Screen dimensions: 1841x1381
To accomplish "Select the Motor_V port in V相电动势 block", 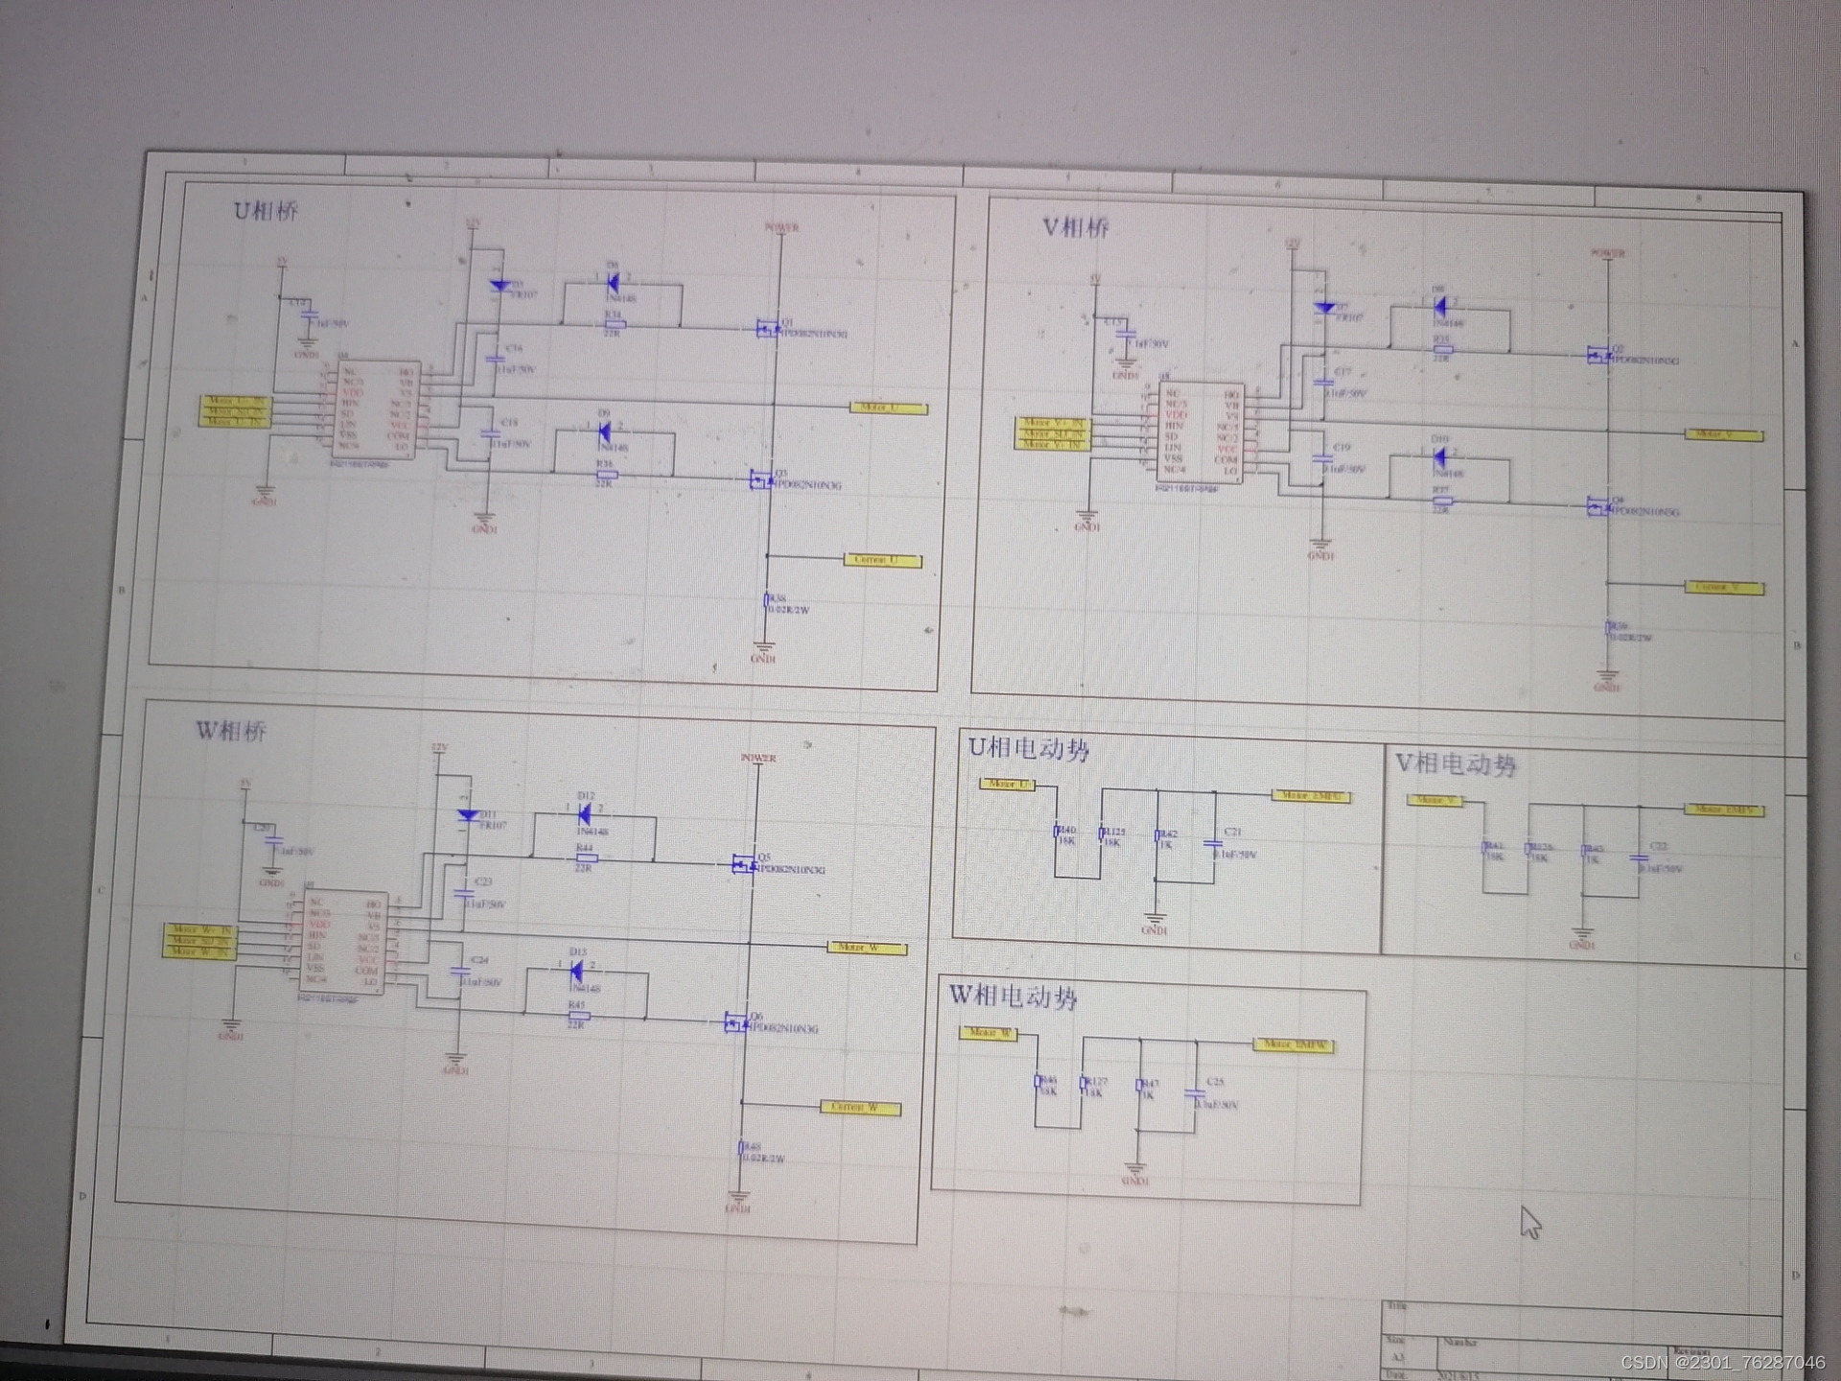I will coord(1434,801).
